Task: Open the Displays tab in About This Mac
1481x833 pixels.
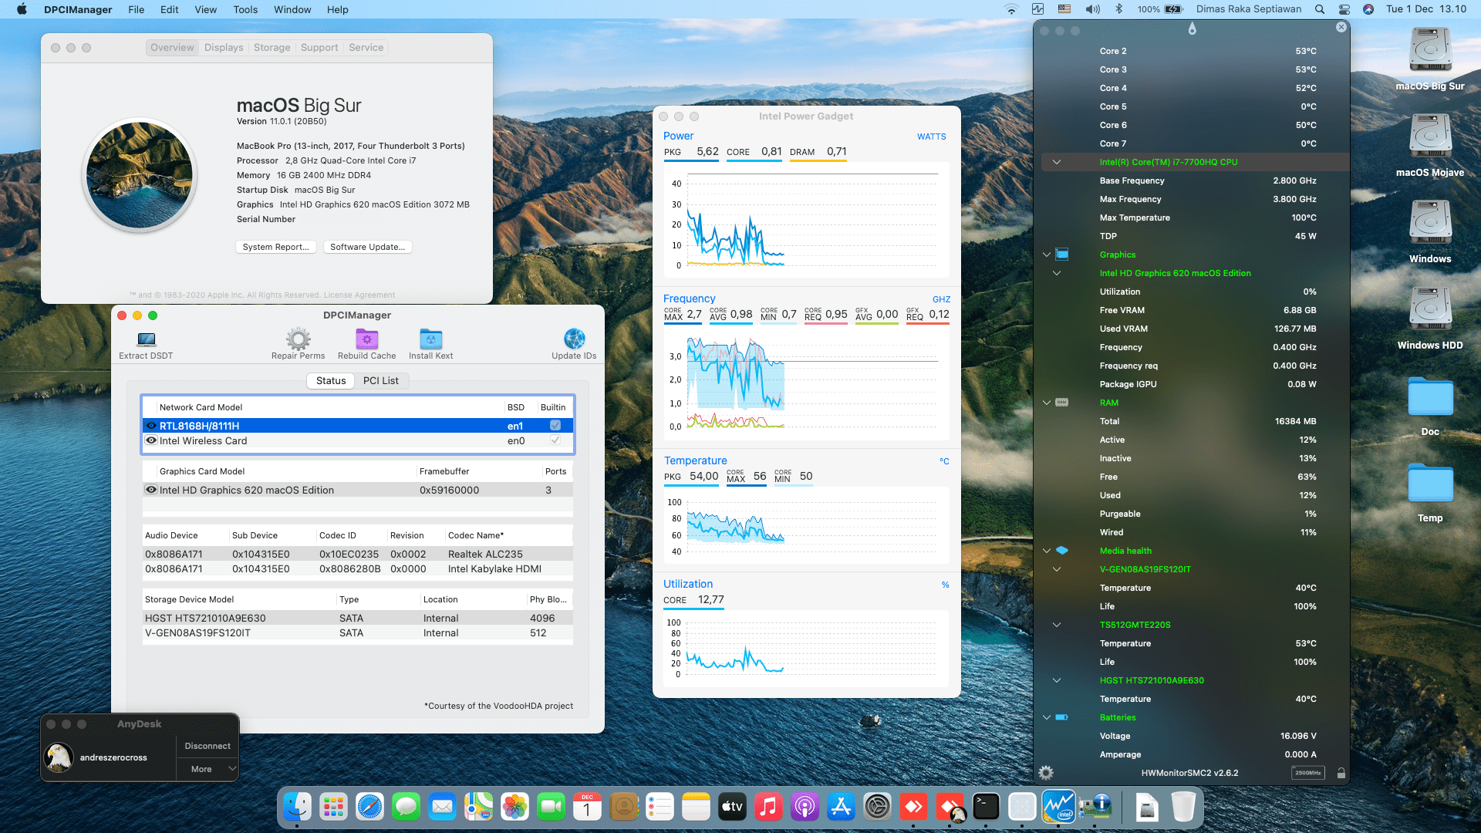Action: [224, 48]
